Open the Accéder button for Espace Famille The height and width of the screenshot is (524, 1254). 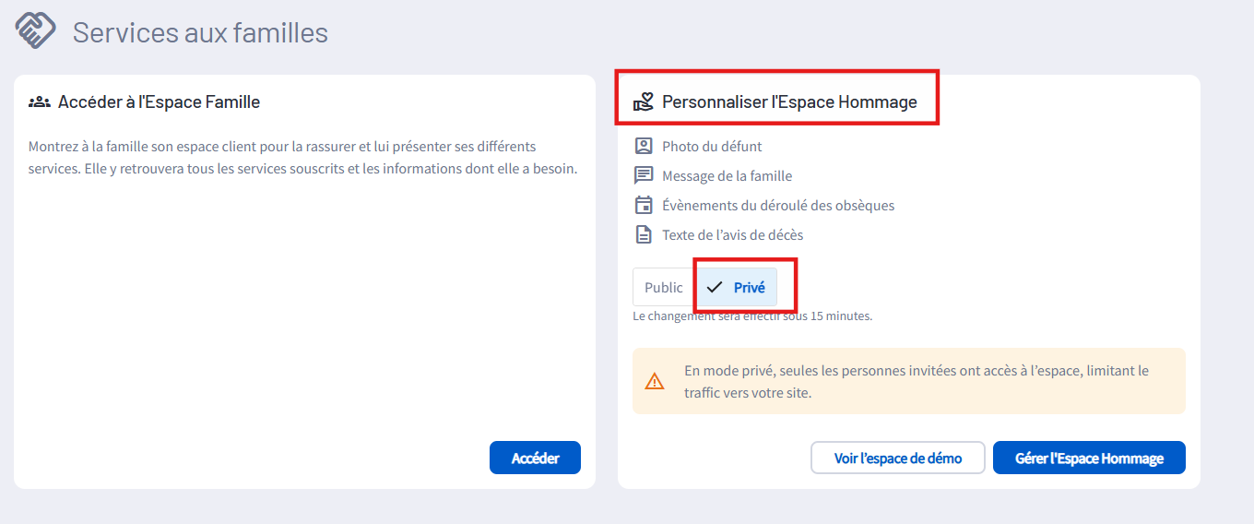[535, 458]
